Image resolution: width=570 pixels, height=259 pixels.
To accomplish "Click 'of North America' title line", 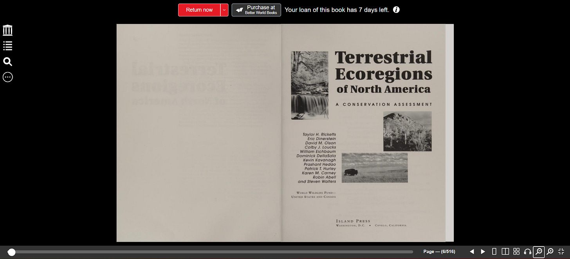I will coord(383,89).
